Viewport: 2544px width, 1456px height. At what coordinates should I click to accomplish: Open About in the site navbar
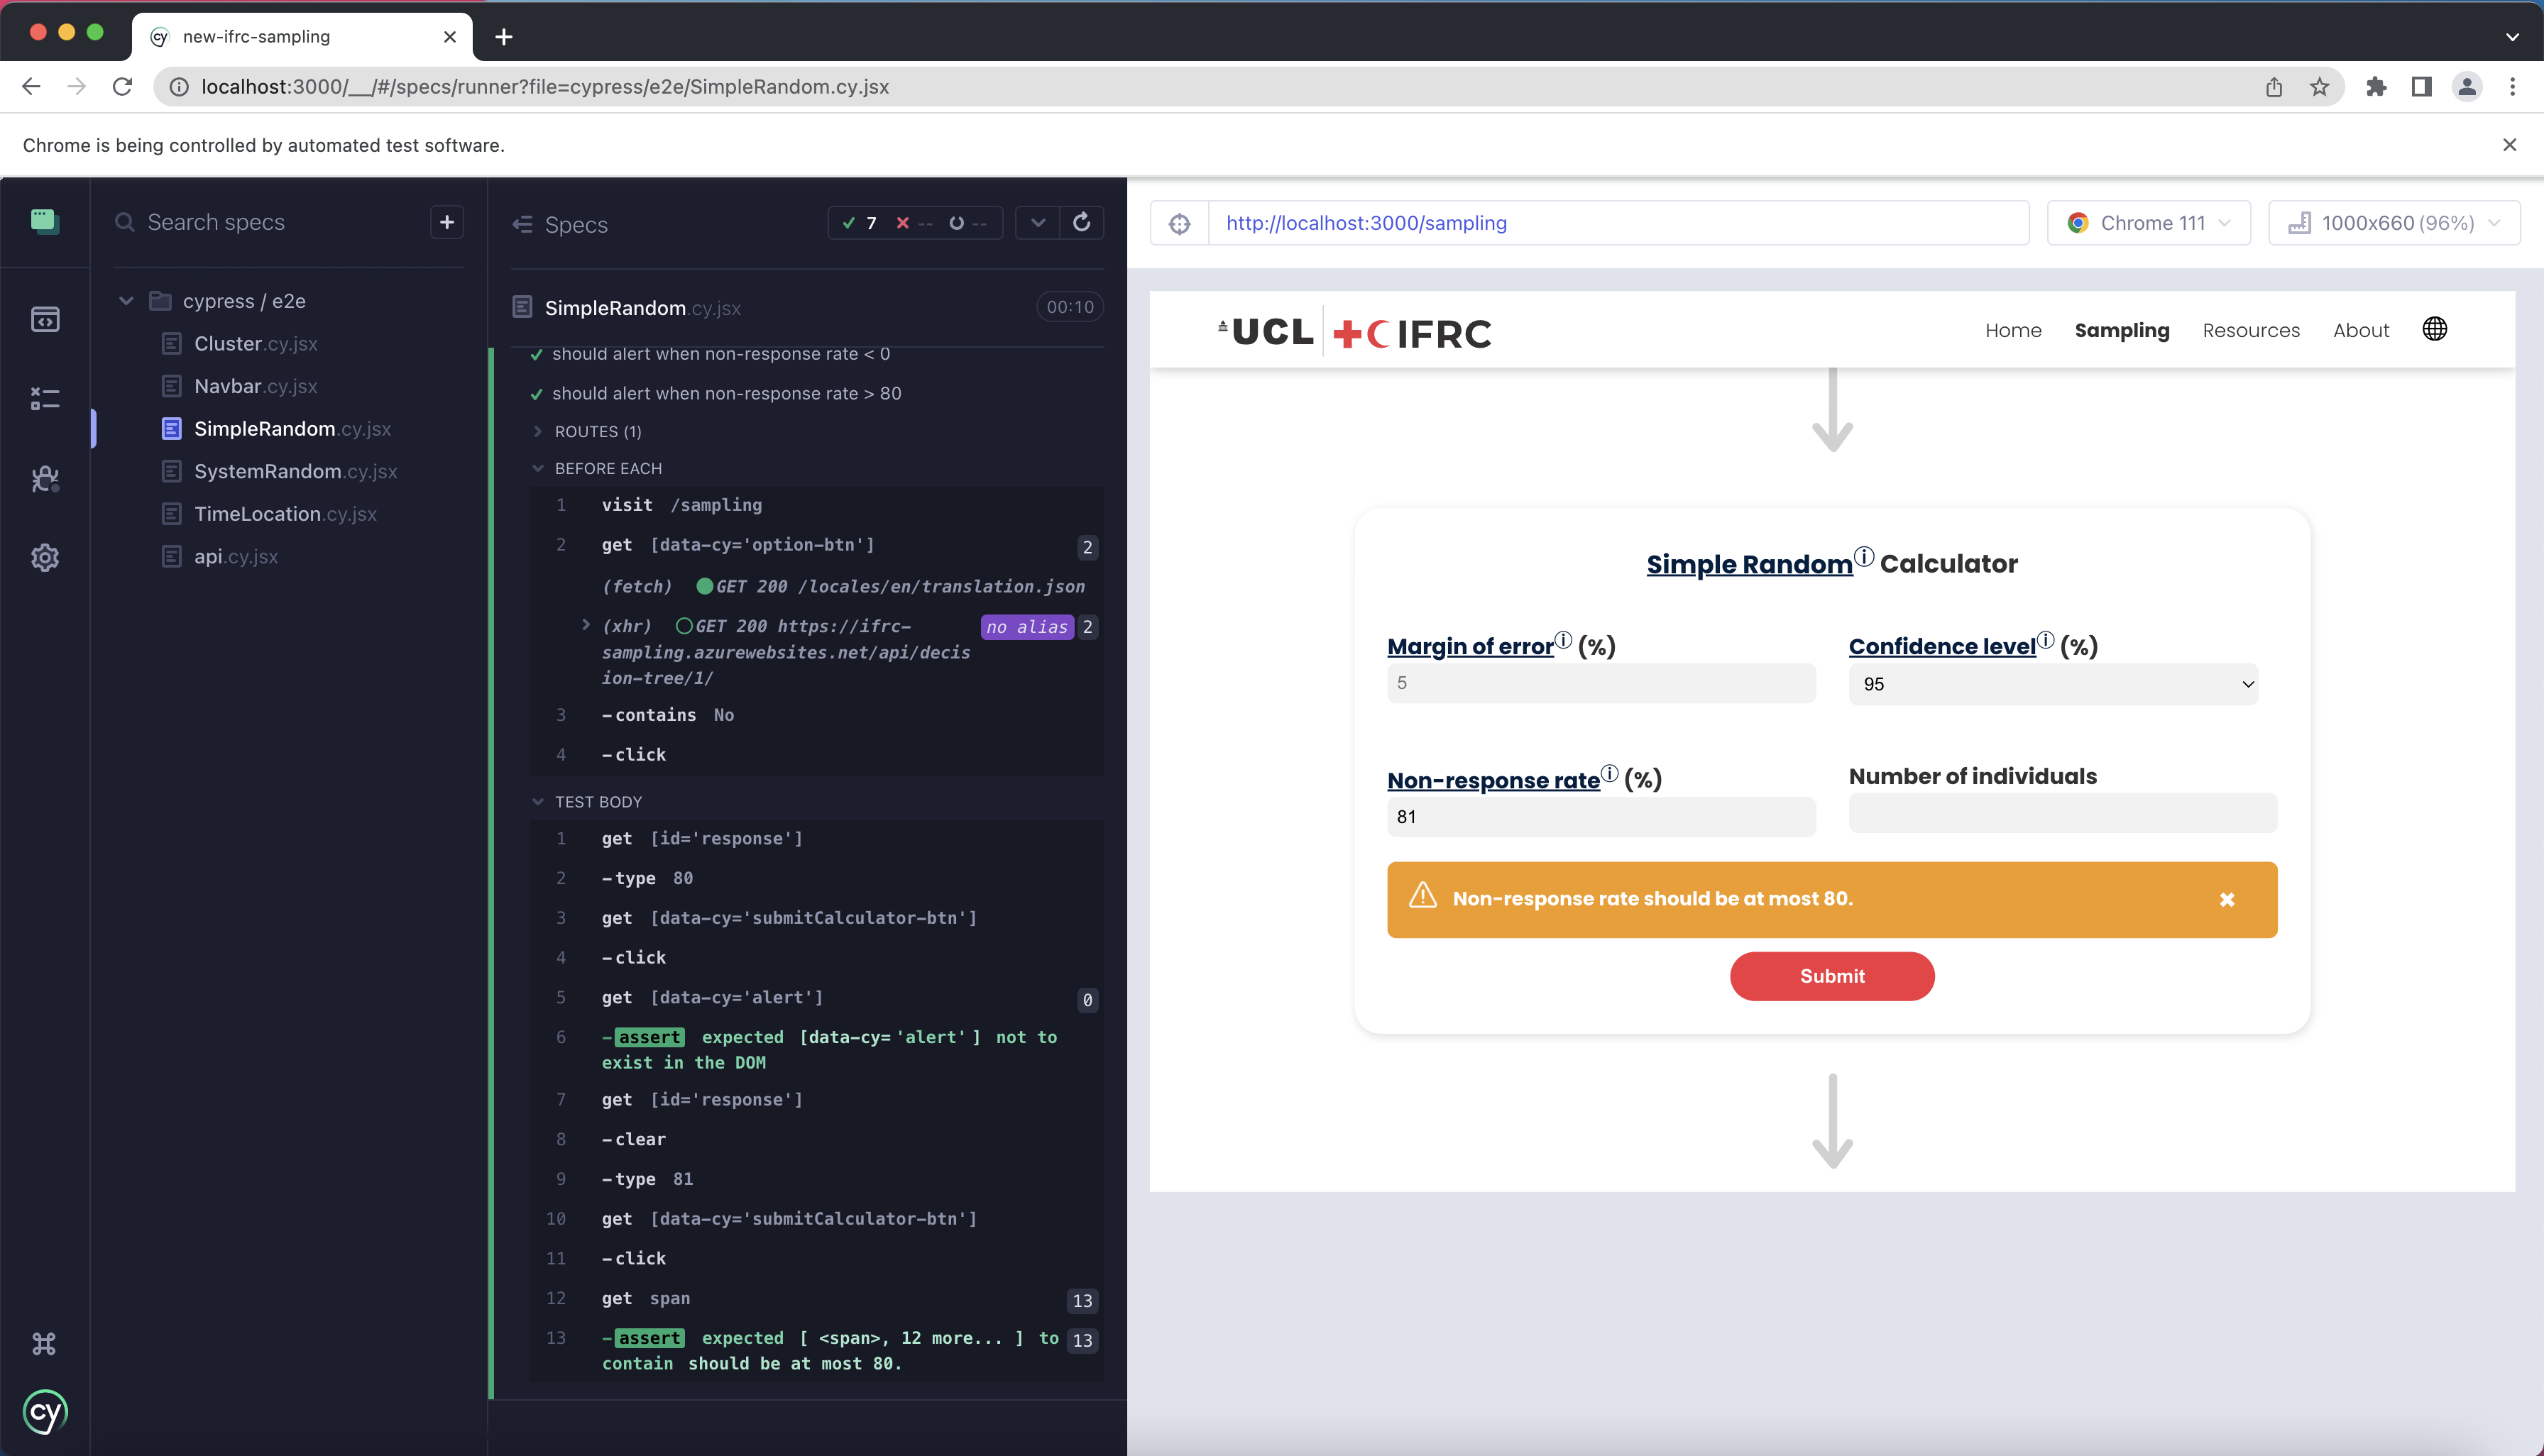[2361, 330]
